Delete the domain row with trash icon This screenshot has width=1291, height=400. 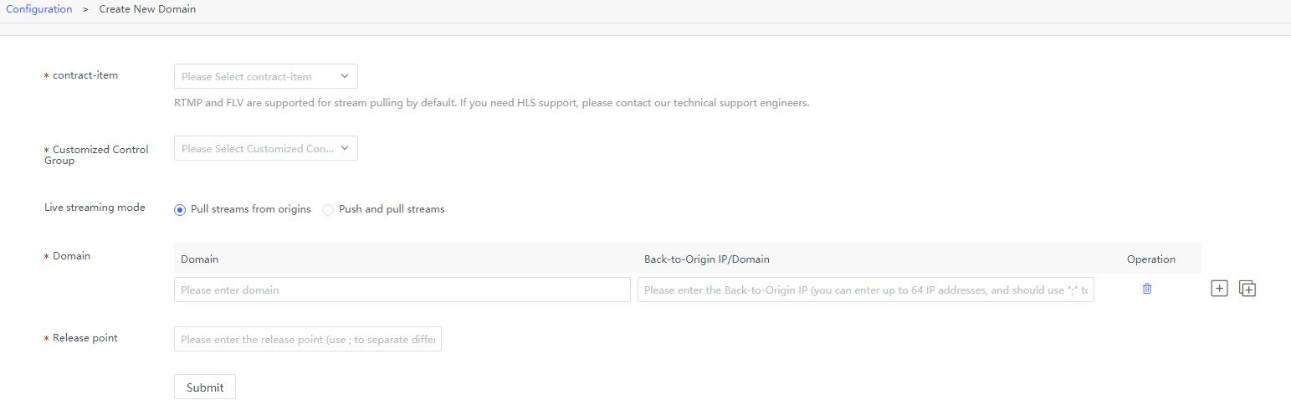[1147, 289]
